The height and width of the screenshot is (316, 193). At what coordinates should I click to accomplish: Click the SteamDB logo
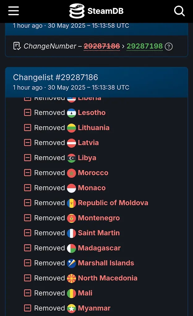click(x=96, y=11)
